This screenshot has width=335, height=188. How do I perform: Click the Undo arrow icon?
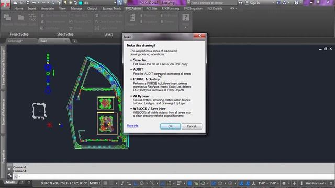click(x=34, y=3)
